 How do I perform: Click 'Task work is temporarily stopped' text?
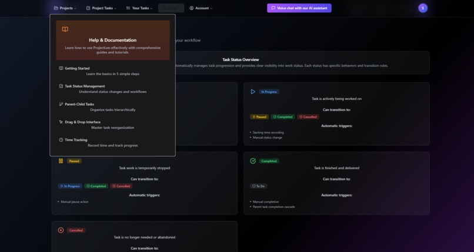[x=145, y=168]
